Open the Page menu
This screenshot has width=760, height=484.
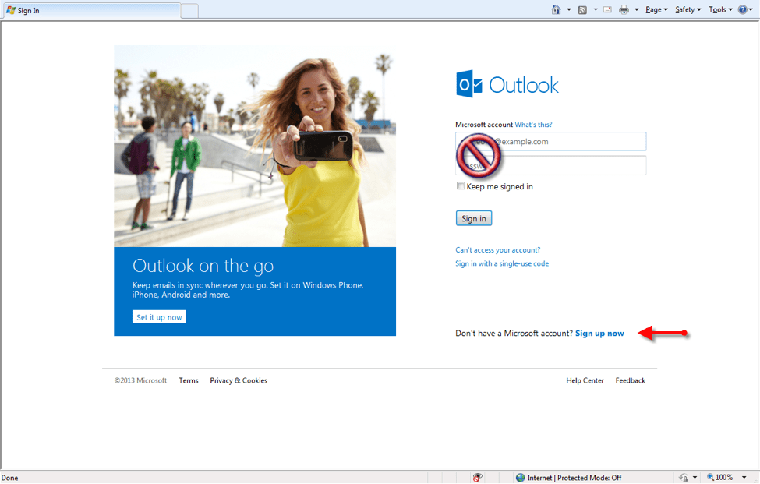(656, 9)
